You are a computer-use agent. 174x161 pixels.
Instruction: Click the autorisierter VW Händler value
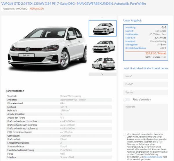(73, 100)
